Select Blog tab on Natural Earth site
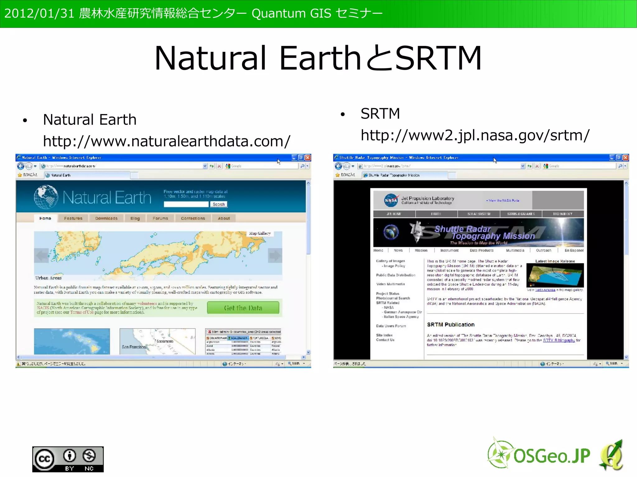 point(135,218)
